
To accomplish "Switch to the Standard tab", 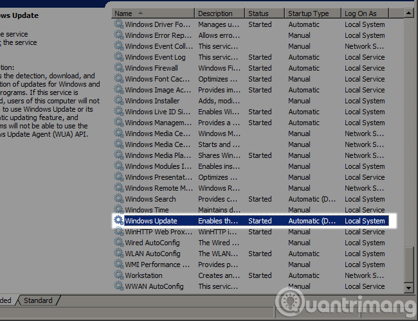I will [x=39, y=300].
